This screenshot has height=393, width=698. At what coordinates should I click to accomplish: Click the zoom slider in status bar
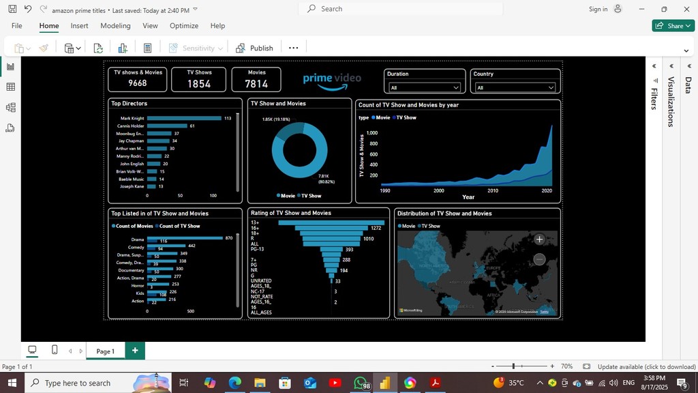click(513, 366)
